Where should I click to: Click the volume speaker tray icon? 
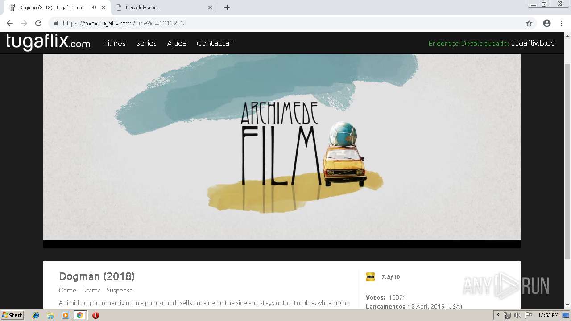coord(518,315)
